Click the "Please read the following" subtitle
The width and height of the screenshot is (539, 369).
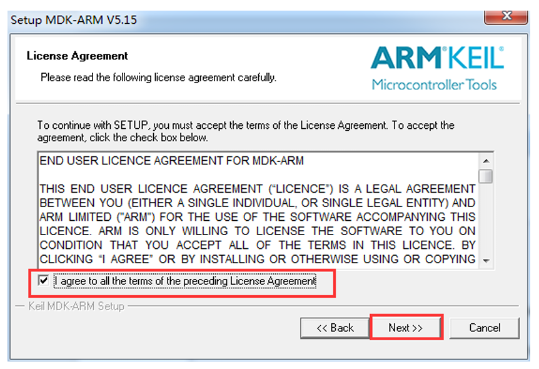coord(158,78)
